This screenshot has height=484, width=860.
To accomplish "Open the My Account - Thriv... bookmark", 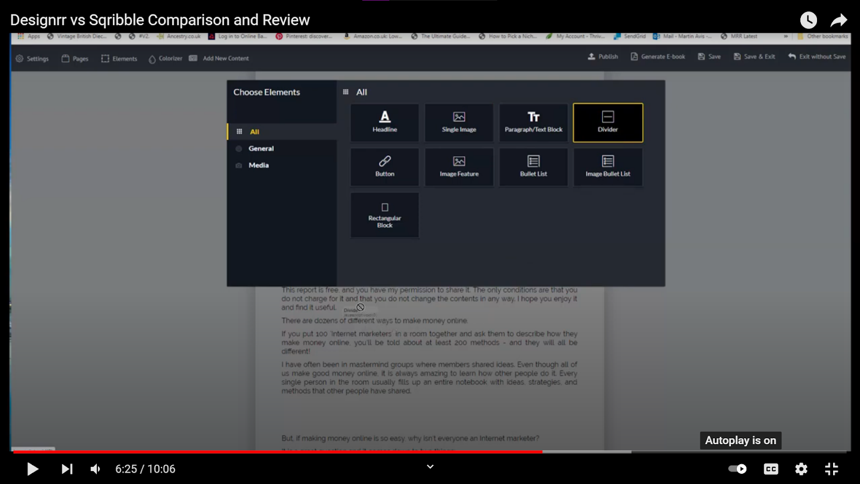I will pos(576,37).
